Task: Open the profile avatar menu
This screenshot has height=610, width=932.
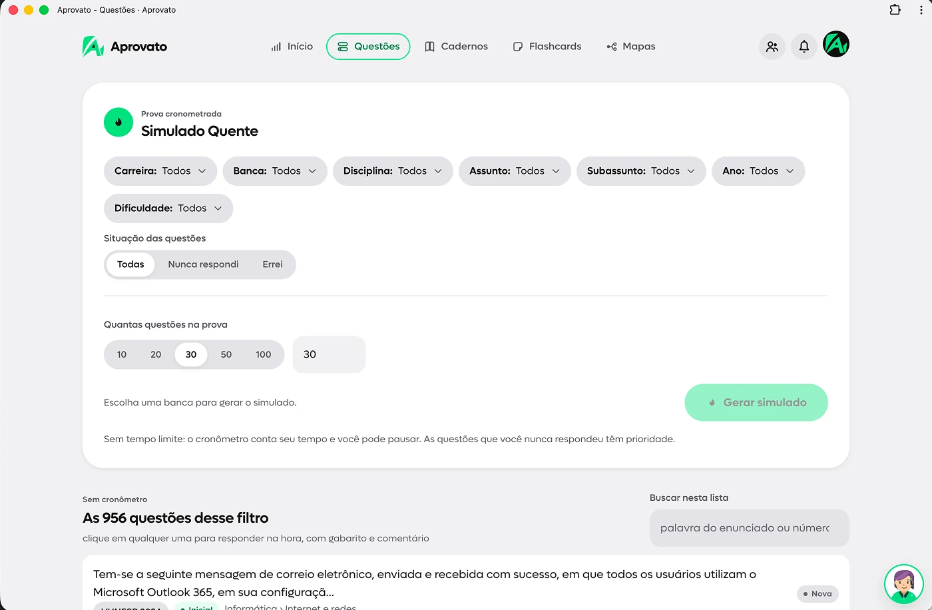Action: (x=836, y=45)
